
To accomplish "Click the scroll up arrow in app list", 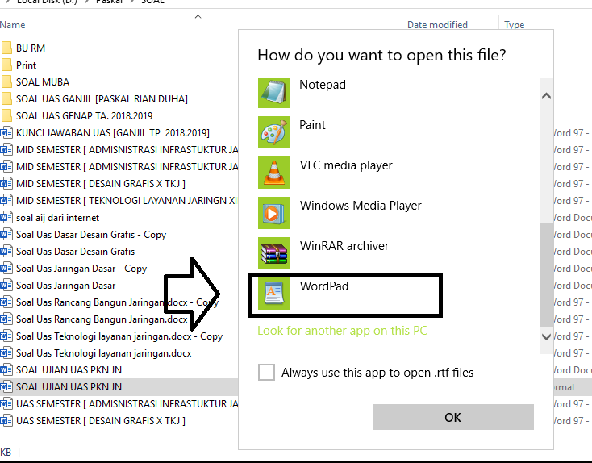I will (x=546, y=95).
